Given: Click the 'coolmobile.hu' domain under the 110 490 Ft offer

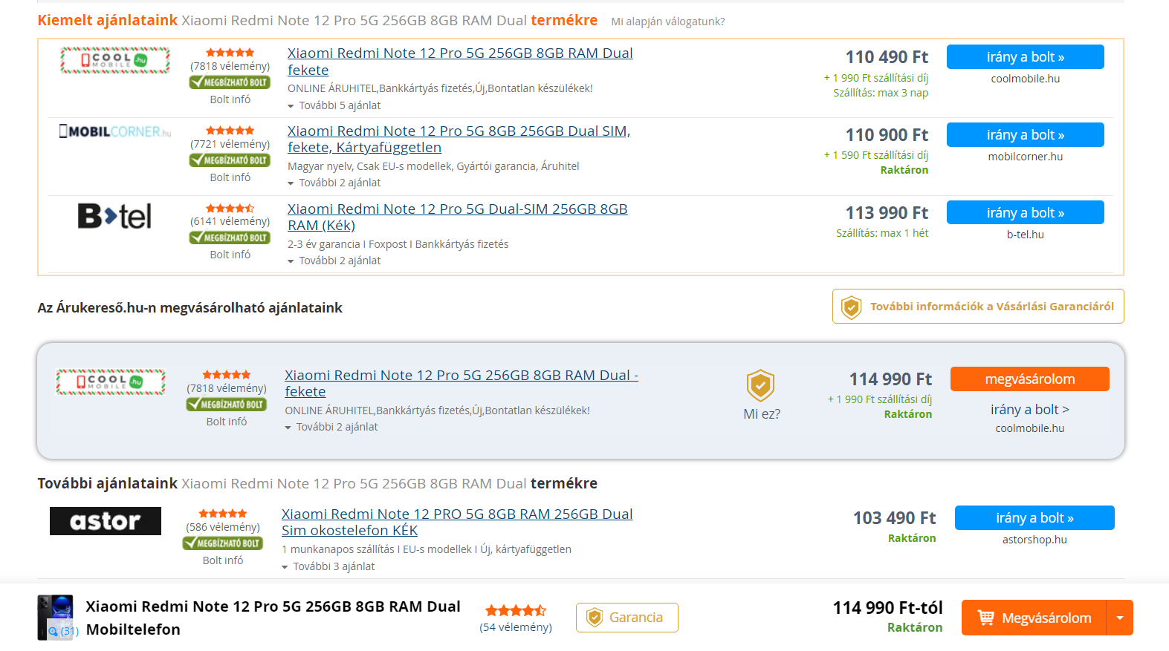Looking at the screenshot, I should click(1025, 79).
